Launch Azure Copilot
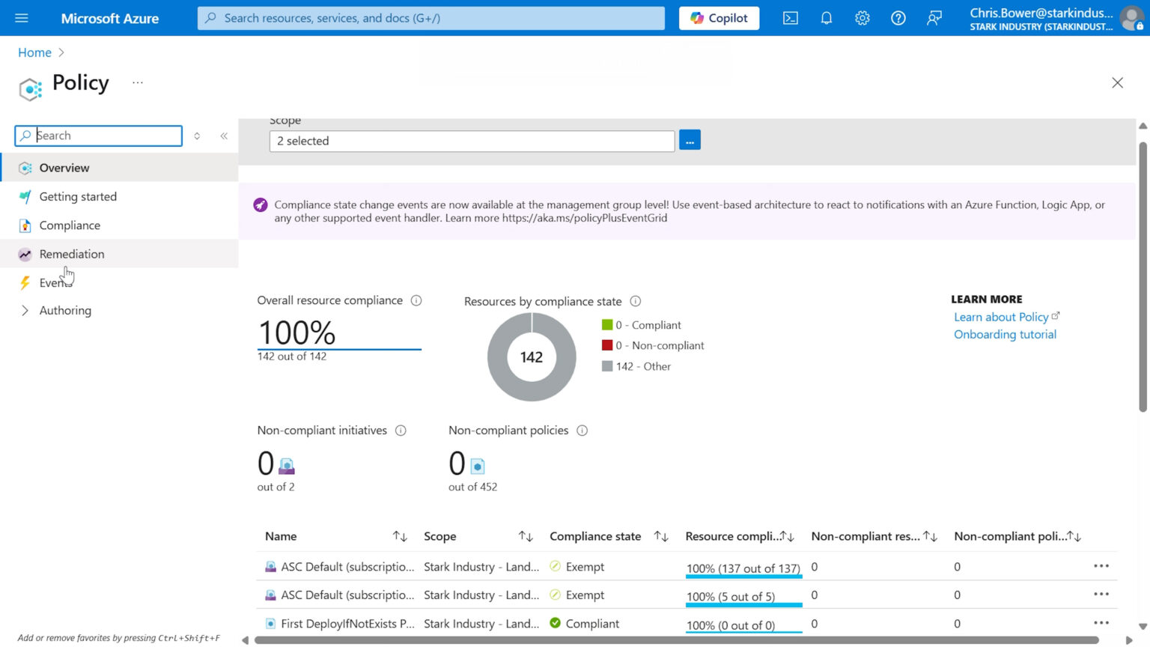 click(x=717, y=17)
